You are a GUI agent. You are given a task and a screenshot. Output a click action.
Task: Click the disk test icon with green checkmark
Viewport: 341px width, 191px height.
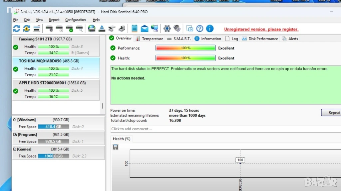click(x=69, y=29)
